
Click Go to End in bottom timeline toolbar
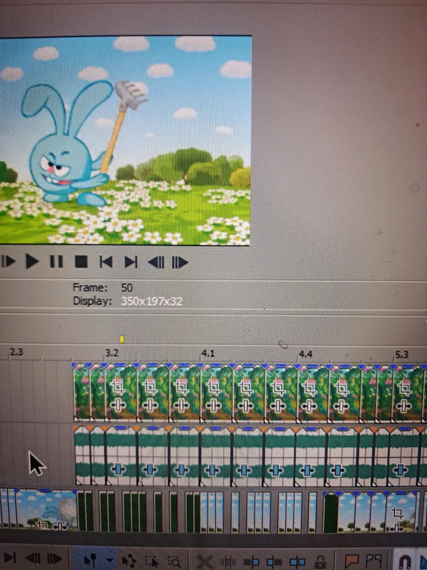(9, 559)
